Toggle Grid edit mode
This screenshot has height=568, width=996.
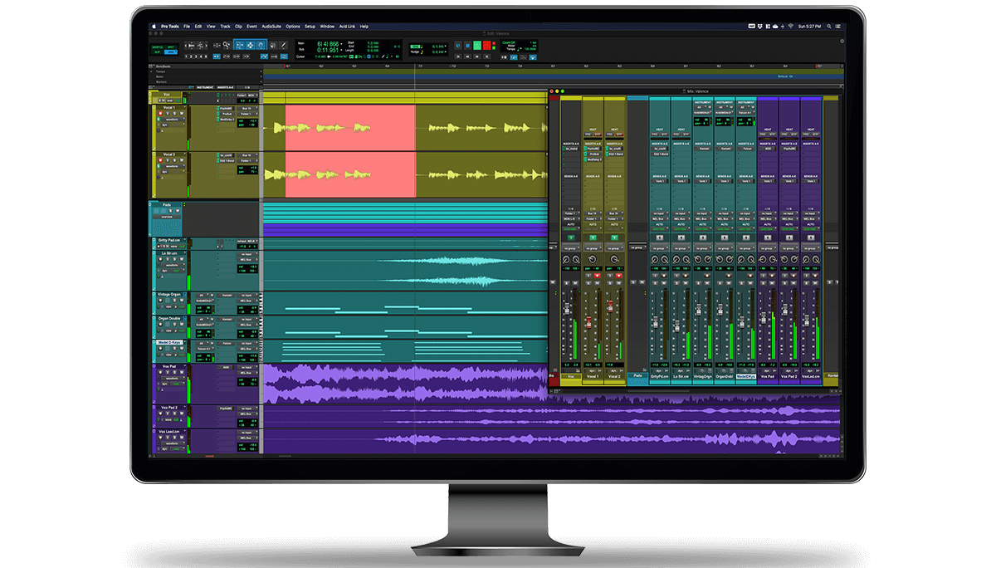[169, 51]
